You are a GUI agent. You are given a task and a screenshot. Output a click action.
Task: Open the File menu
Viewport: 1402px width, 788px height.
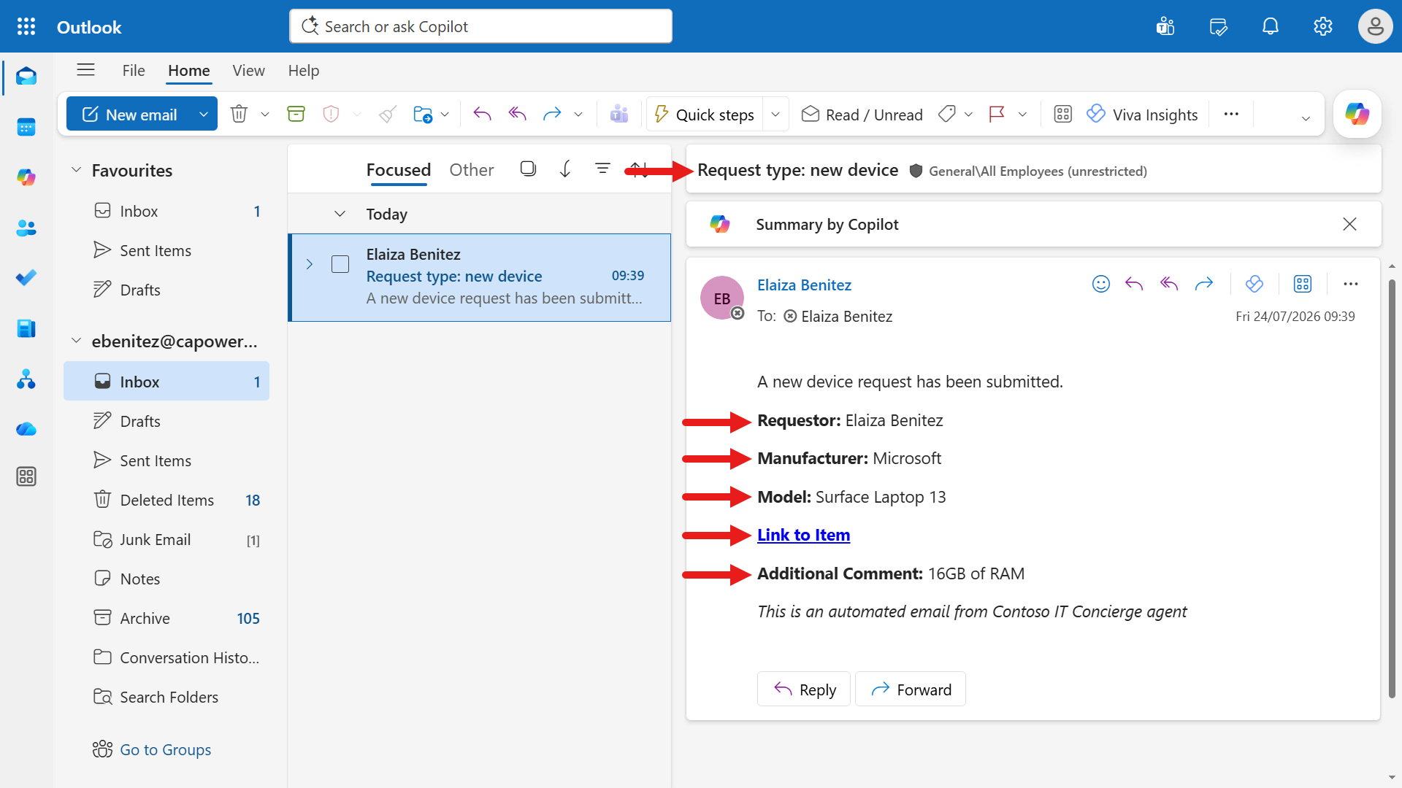coord(134,71)
